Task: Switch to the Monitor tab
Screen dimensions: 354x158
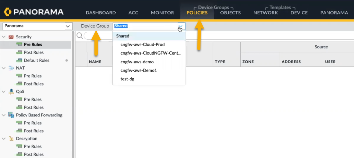Action: (x=162, y=13)
